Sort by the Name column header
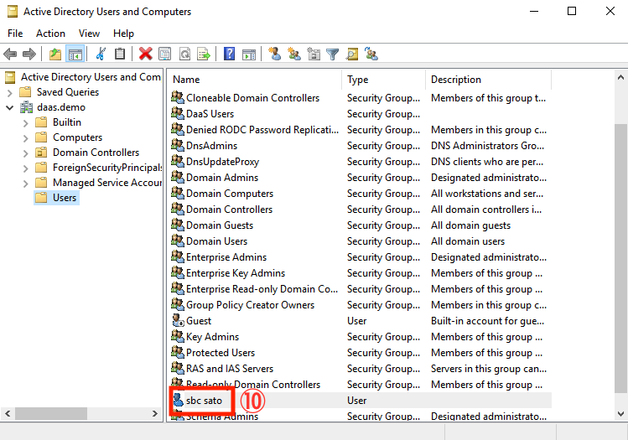Screen dimensions: 628x440 255,80
